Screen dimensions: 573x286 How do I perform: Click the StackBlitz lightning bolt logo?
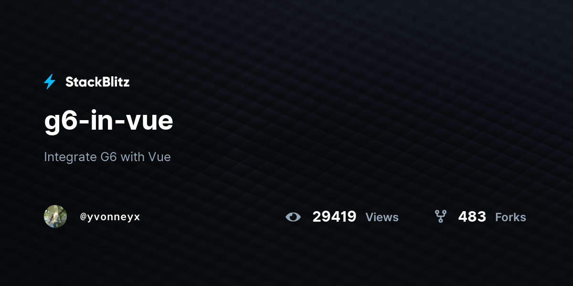point(50,82)
